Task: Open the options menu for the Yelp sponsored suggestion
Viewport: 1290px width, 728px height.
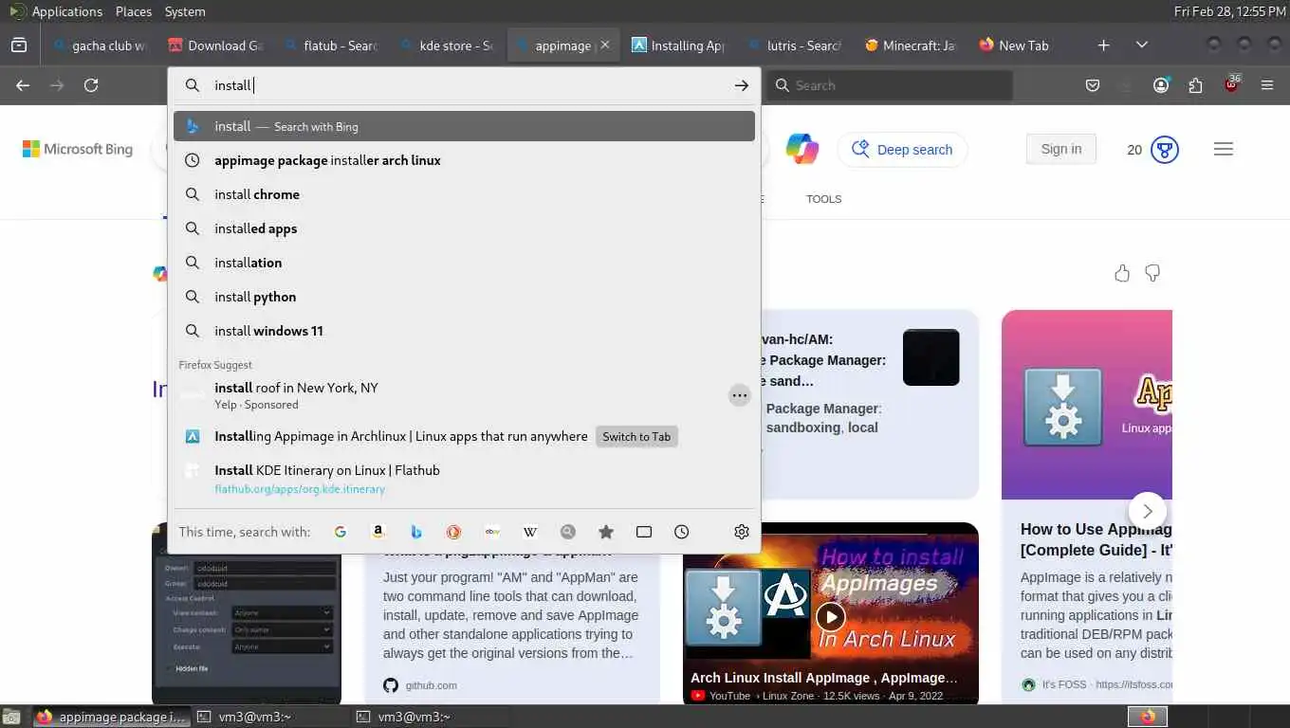Action: pos(740,395)
